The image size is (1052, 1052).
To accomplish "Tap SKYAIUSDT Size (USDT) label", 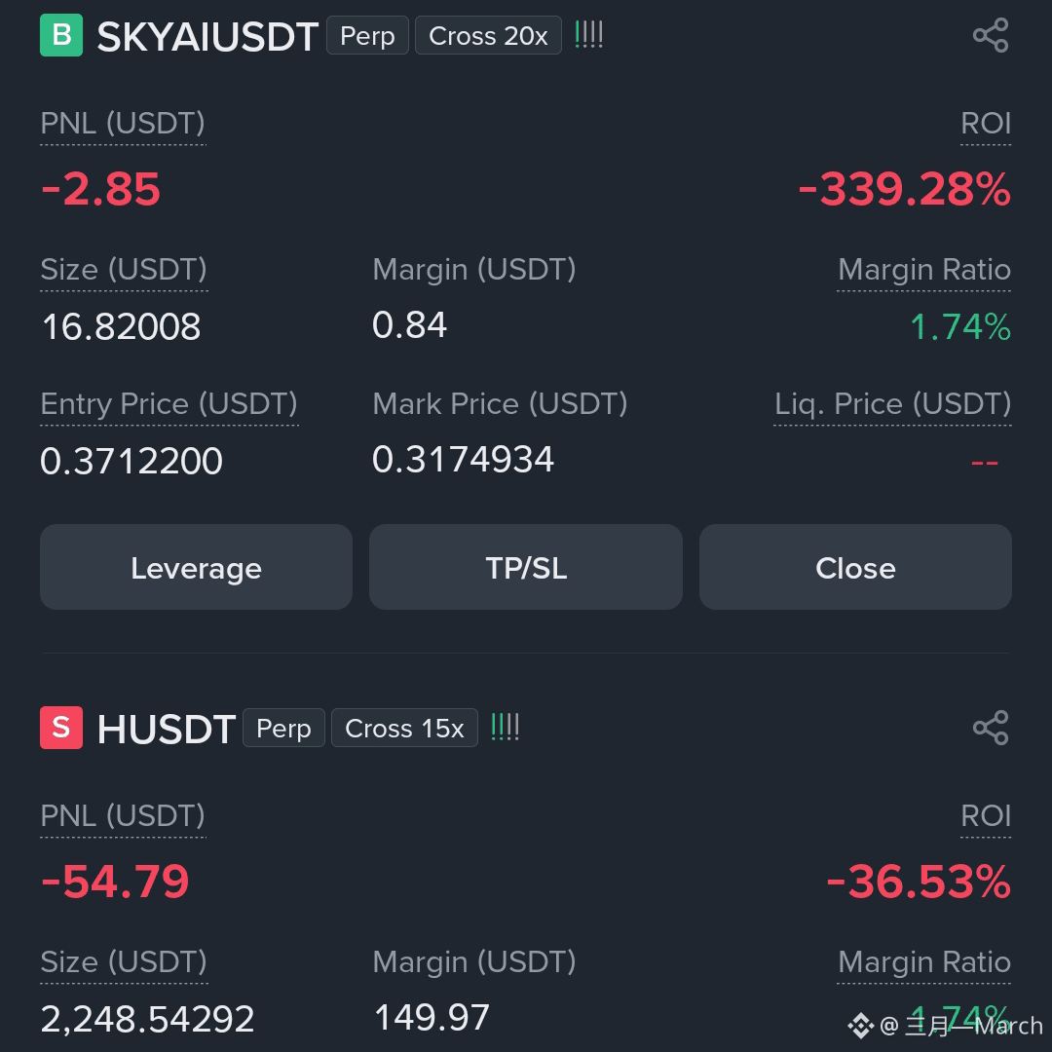I will click(x=124, y=270).
